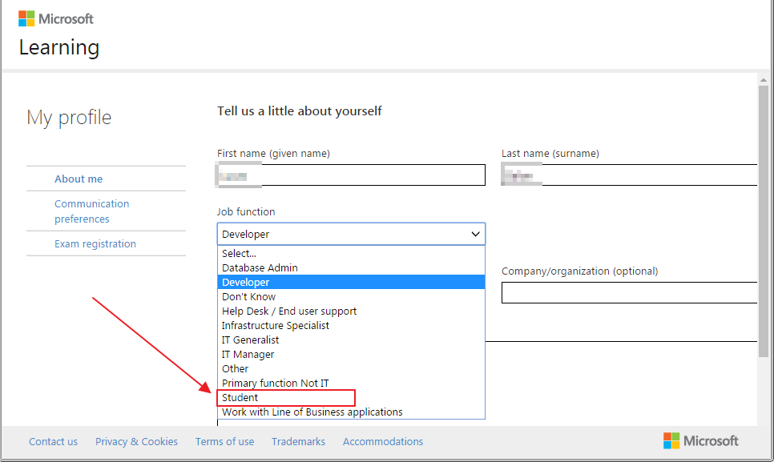Select Other as job function
Viewport: 774px width, 462px height.
[x=351, y=369]
